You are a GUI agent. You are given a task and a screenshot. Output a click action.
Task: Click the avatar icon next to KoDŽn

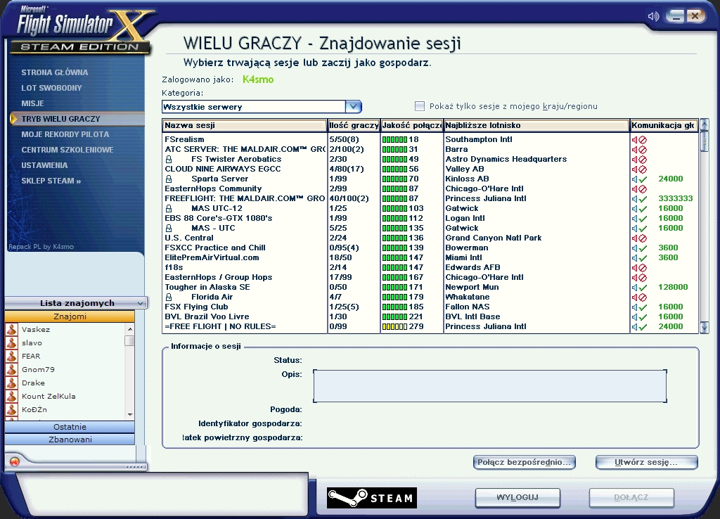11,409
